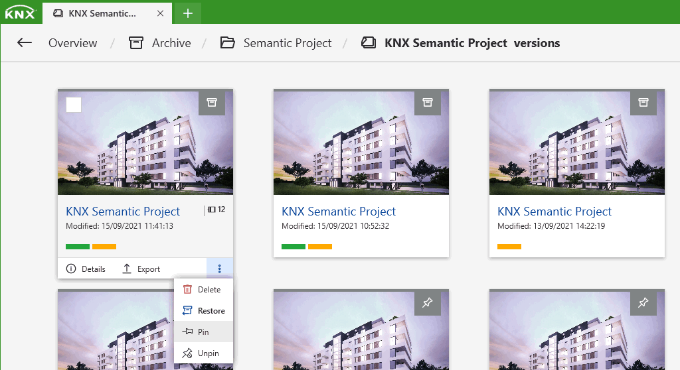Click Modified 13/09/2021 14:22:19 text
The image size is (680, 370).
click(551, 225)
